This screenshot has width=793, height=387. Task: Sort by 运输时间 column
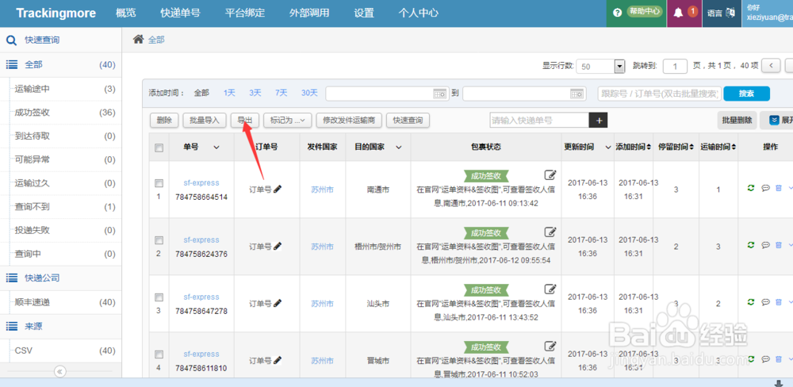[718, 147]
